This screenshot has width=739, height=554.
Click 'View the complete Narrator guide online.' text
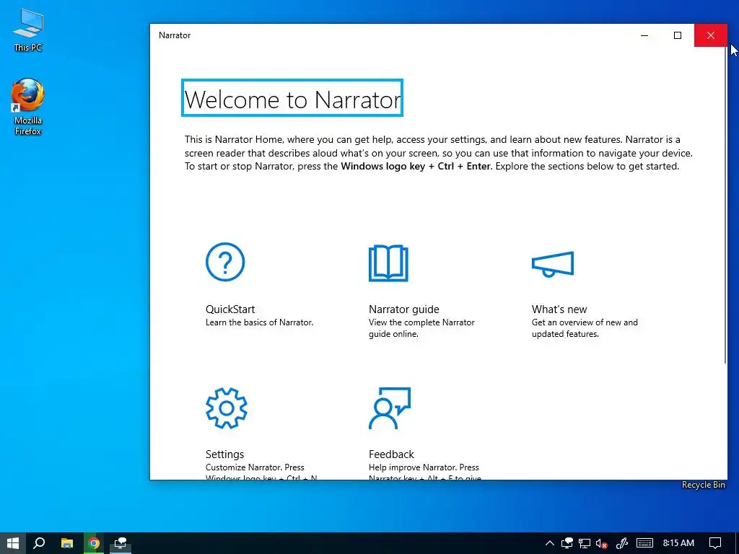click(421, 328)
